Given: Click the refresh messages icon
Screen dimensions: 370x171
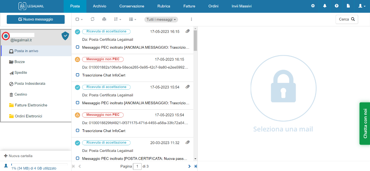Looking at the screenshot, I should click(x=92, y=19).
